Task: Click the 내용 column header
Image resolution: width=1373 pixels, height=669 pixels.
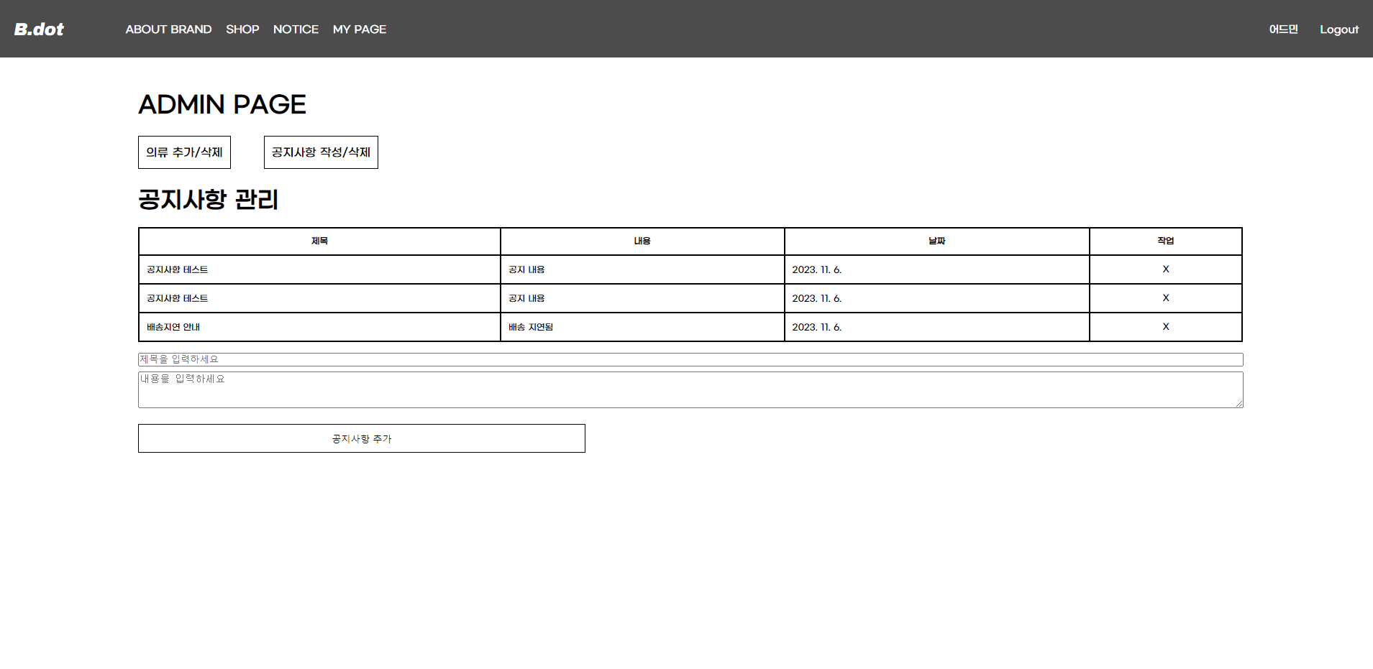Action: click(642, 241)
